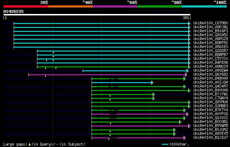Click the green arrowhead ending B0JUM2 alignment
The width and height of the screenshot is (230, 147).
pyautogui.click(x=175, y=130)
